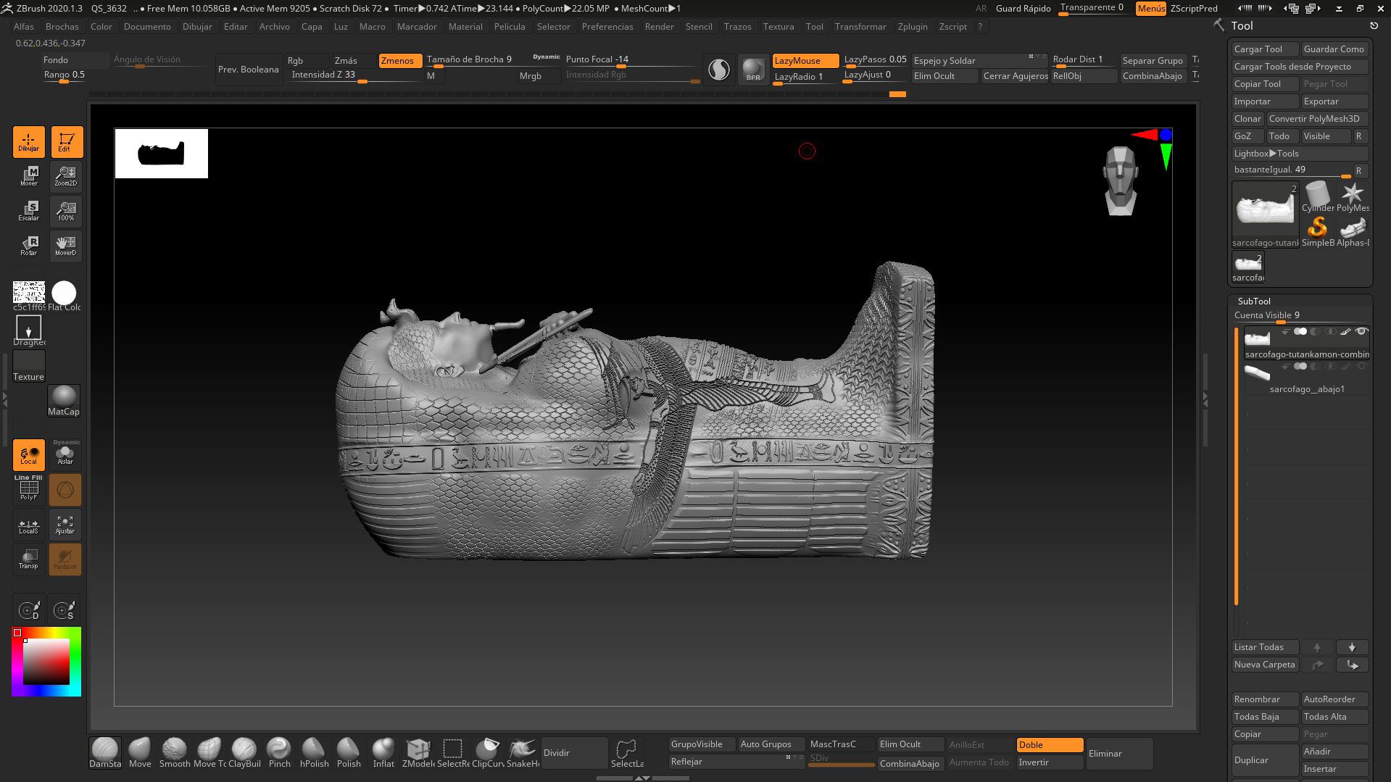Image resolution: width=1391 pixels, height=782 pixels.
Task: Select the Smooth brush
Action: pyautogui.click(x=175, y=753)
